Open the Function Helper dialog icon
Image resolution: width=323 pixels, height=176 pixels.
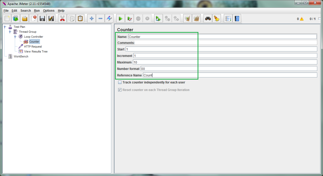coord(228,18)
